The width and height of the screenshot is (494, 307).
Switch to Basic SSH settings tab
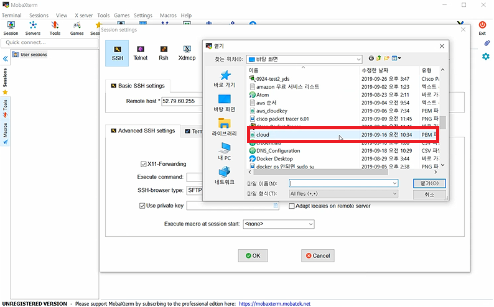[x=137, y=86]
